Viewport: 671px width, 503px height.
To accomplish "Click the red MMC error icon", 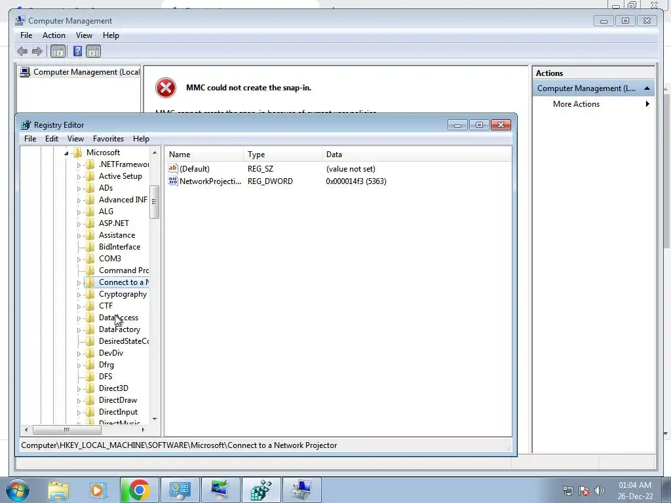I will point(166,88).
